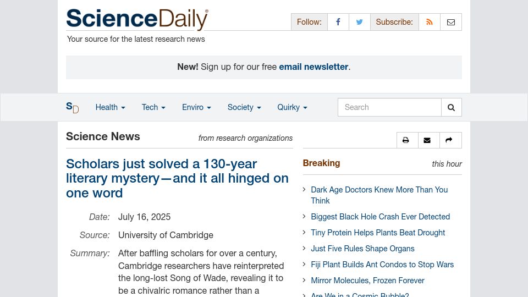This screenshot has height=297, width=528.
Task: Open 'Just Five Rules Shape Organs' story
Action: (362, 249)
